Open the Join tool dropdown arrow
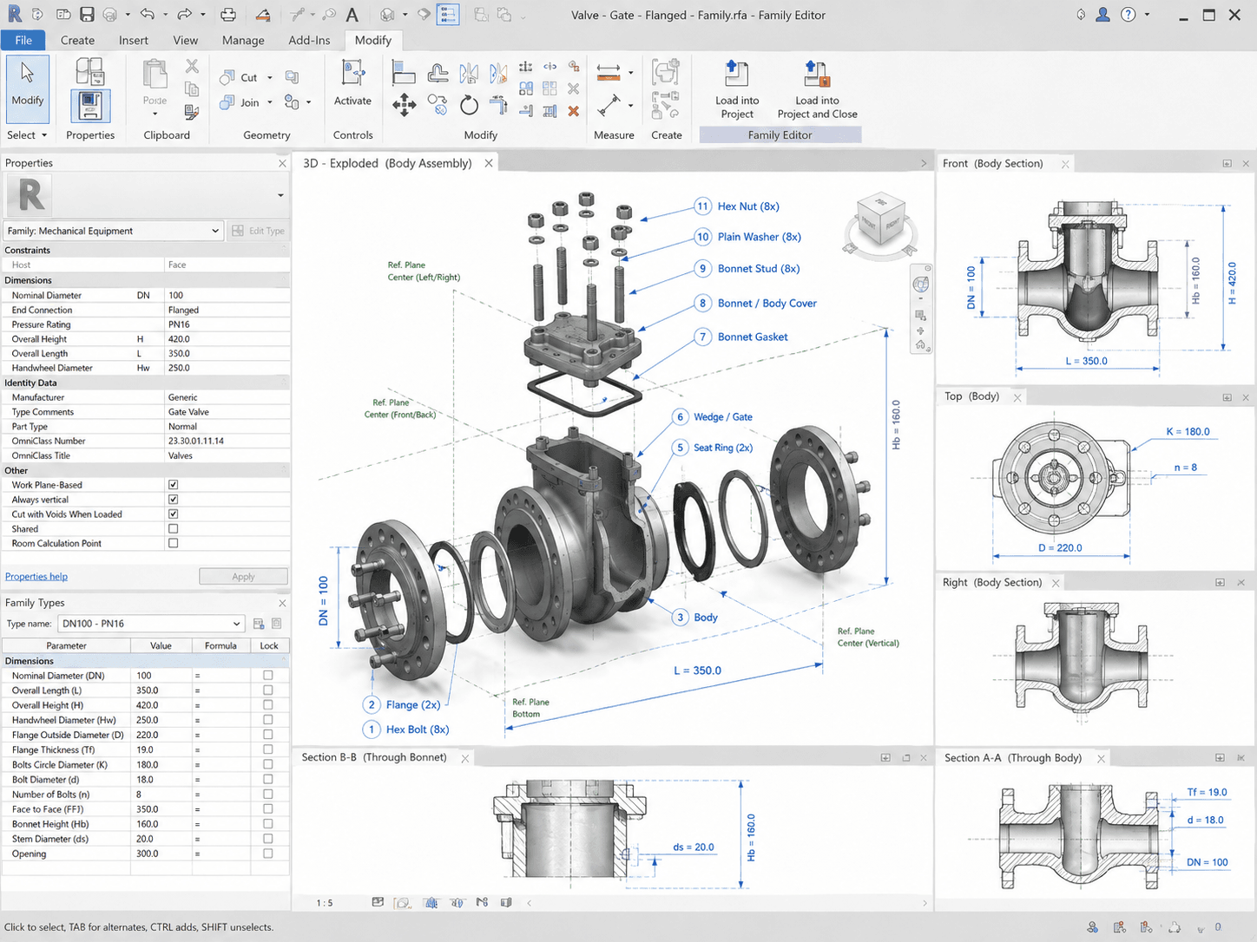The width and height of the screenshot is (1257, 942). tap(270, 102)
